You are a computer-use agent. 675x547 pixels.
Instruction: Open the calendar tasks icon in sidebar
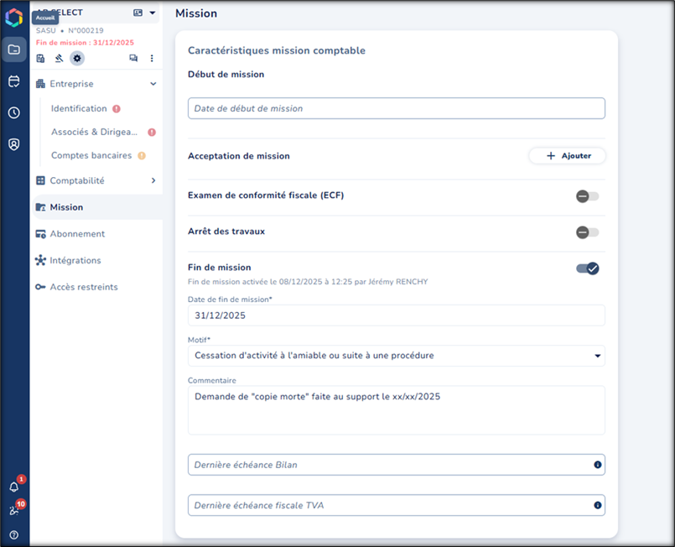pos(14,81)
